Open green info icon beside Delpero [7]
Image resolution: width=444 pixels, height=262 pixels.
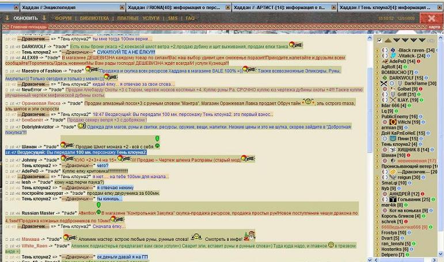(408, 255)
